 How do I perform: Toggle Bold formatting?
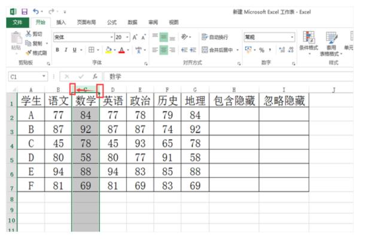57,50
